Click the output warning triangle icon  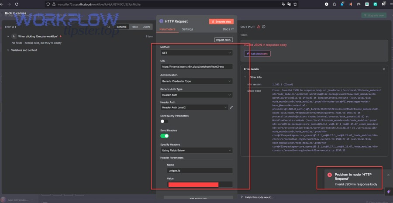click(259, 27)
